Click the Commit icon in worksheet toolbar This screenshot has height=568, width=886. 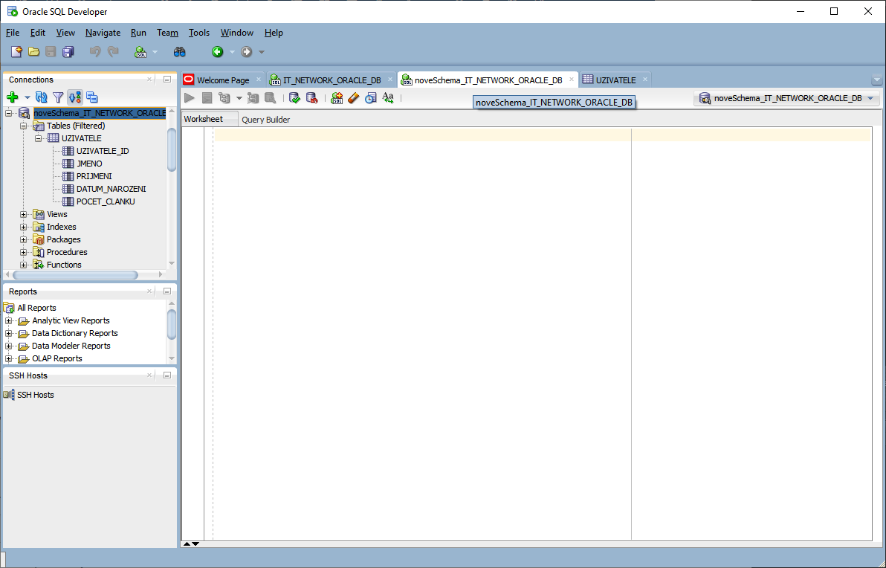294,98
